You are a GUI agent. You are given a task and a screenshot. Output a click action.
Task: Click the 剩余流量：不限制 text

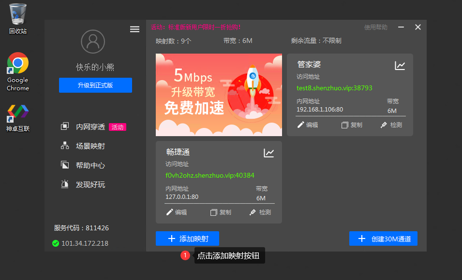[316, 41]
